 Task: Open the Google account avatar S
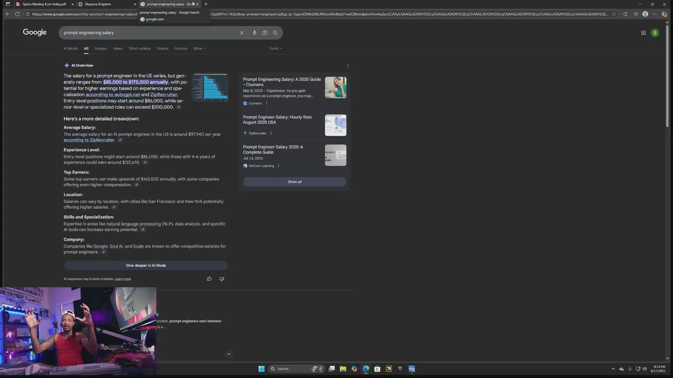655,33
